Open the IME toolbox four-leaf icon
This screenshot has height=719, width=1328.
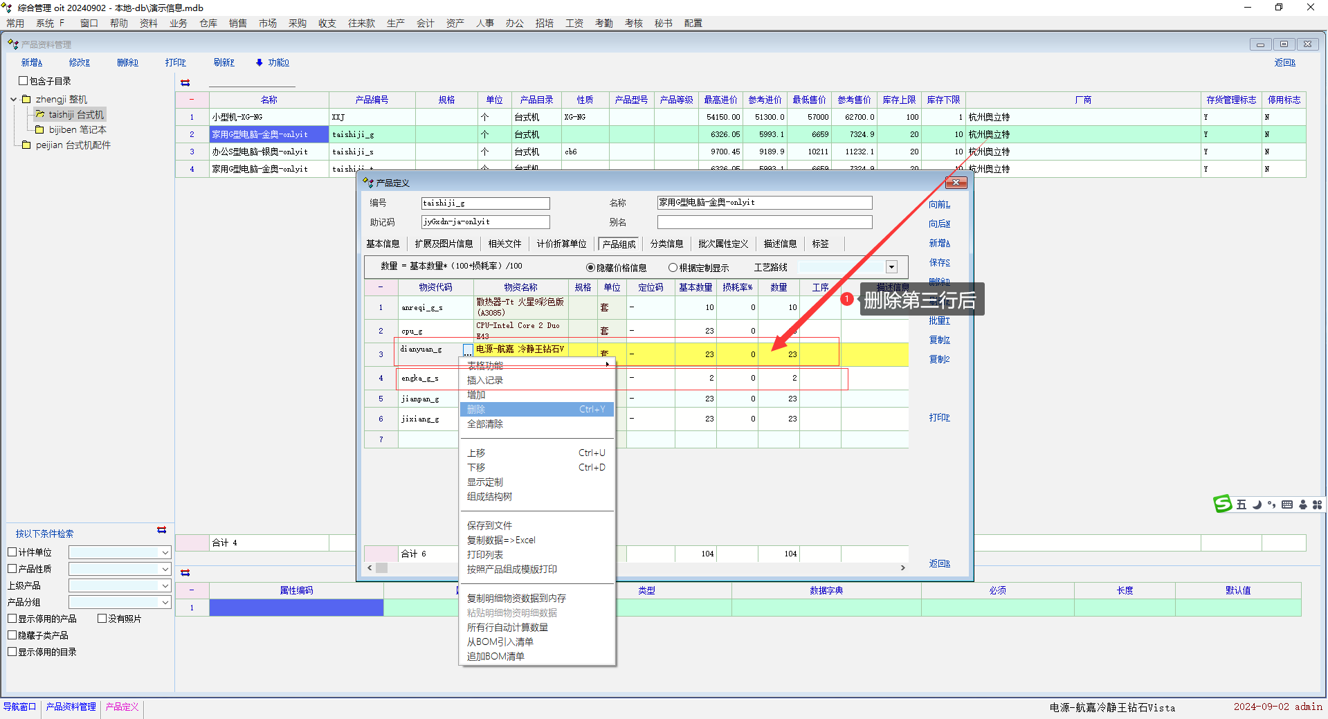pos(1317,504)
